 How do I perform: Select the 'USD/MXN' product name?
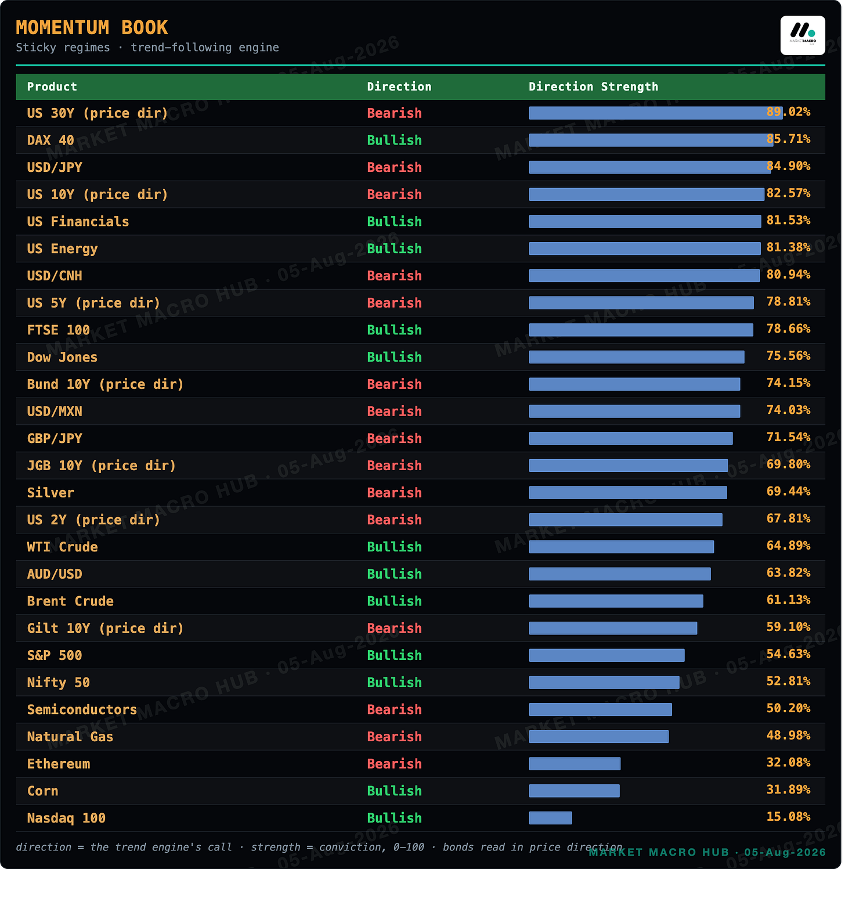click(55, 412)
